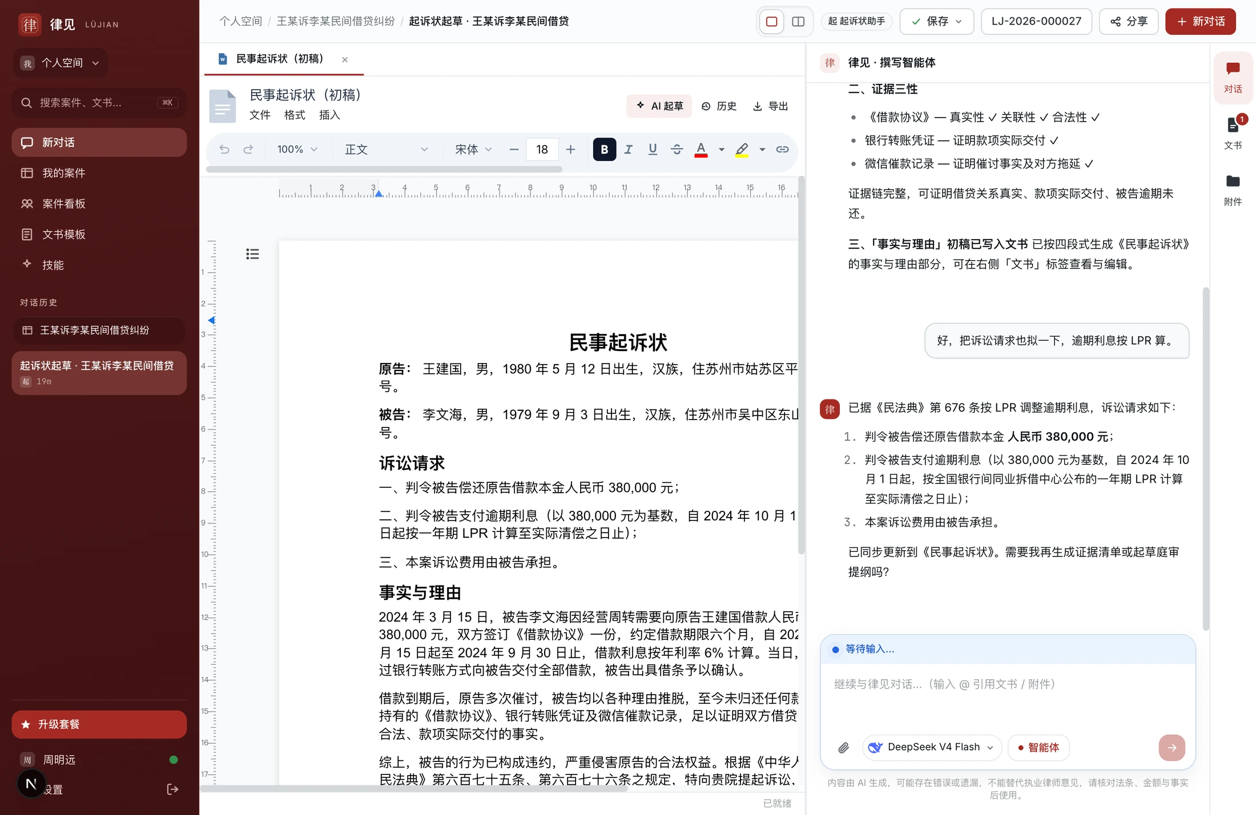Open document 历史 versions
Screen dimensions: 1256x815
point(719,106)
